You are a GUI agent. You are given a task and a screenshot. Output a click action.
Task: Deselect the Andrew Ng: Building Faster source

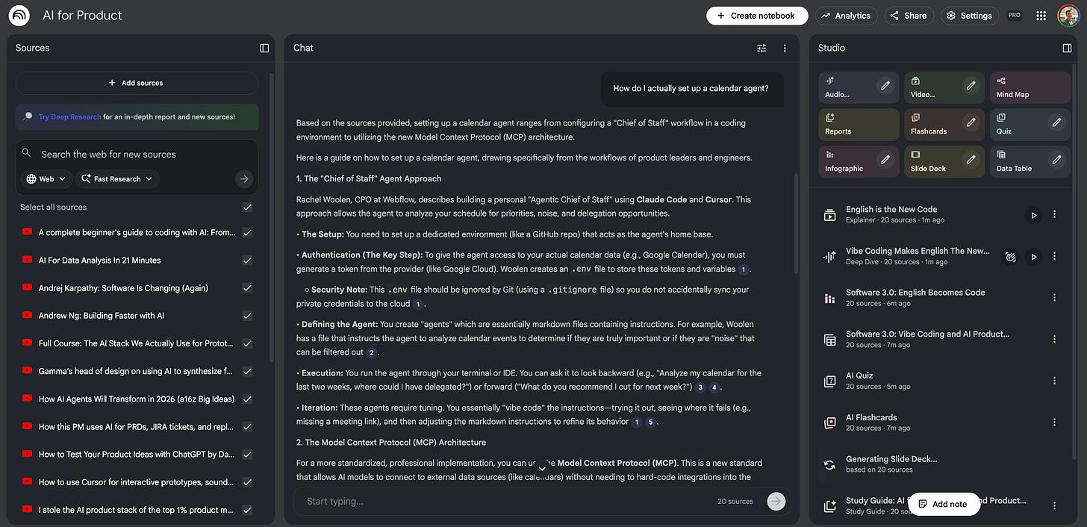click(246, 315)
